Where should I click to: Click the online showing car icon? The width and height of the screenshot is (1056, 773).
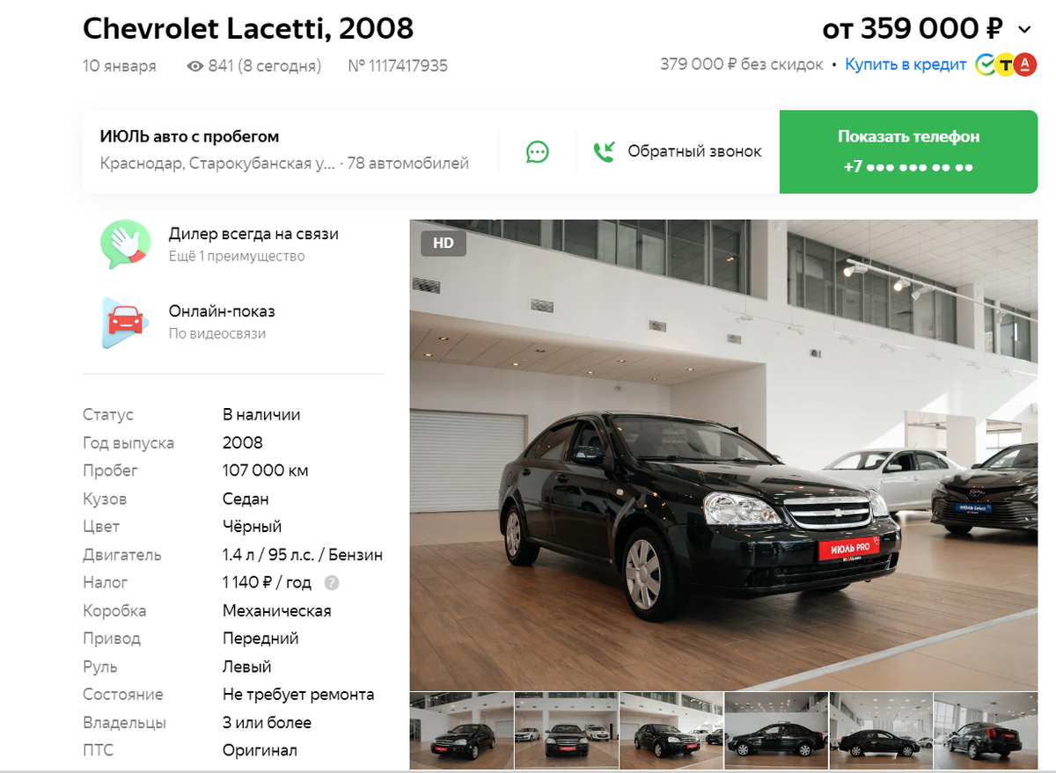tap(121, 322)
